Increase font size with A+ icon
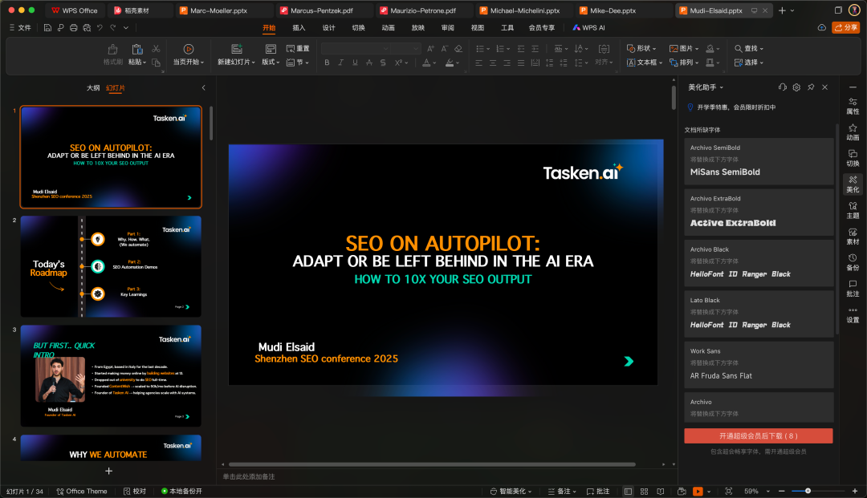The width and height of the screenshot is (867, 498). tap(430, 49)
